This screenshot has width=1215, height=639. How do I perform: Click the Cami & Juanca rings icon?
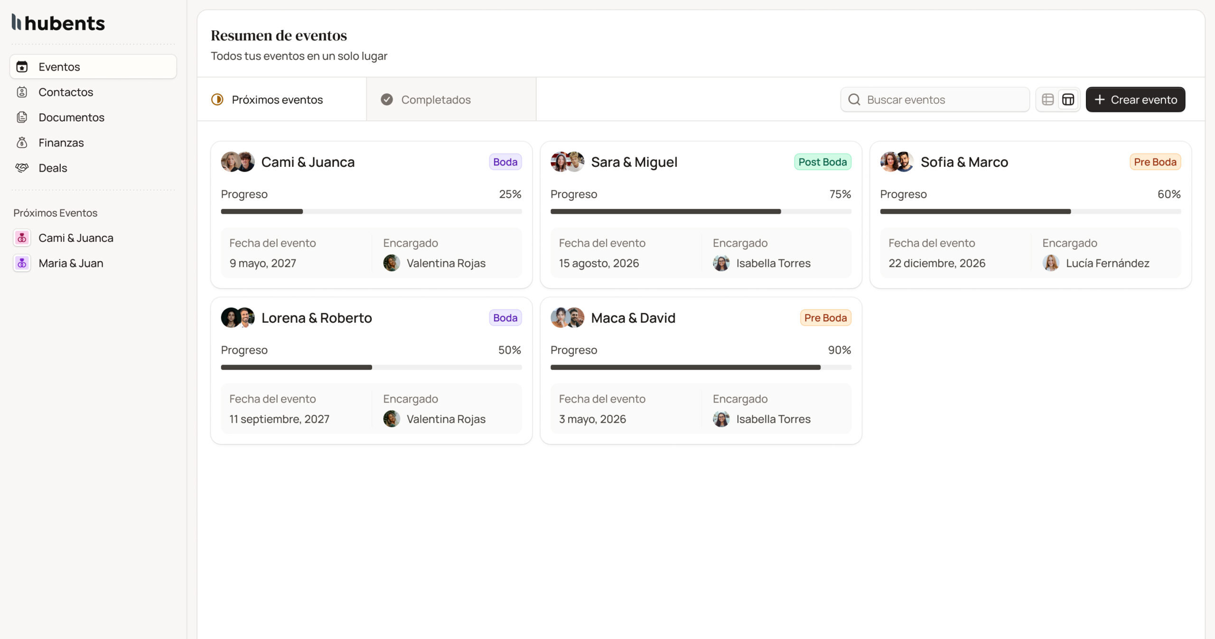click(x=22, y=238)
